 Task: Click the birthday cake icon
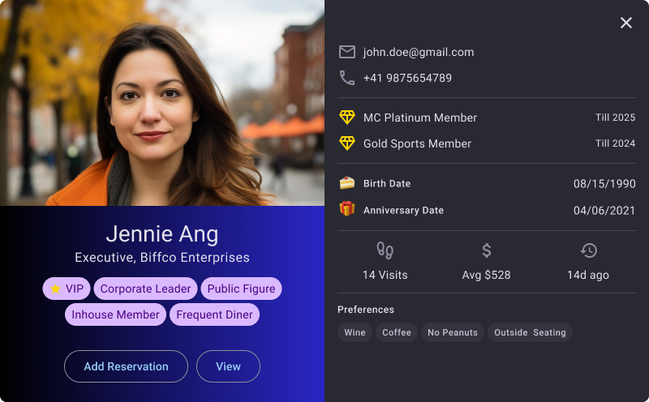point(347,183)
